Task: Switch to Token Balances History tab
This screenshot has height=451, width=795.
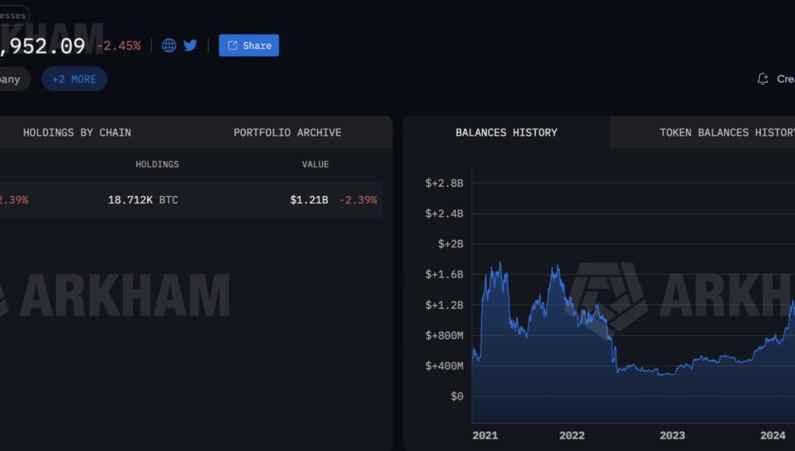Action: pyautogui.click(x=727, y=133)
